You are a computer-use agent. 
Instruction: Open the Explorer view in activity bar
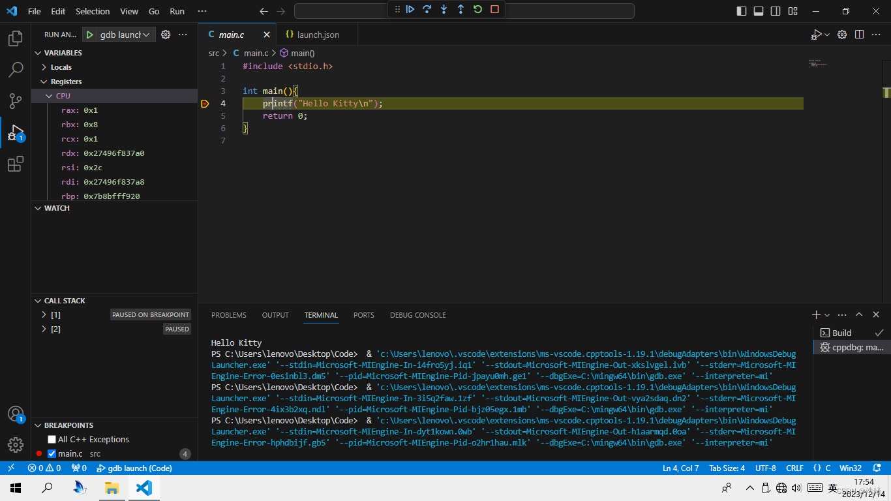(x=16, y=38)
